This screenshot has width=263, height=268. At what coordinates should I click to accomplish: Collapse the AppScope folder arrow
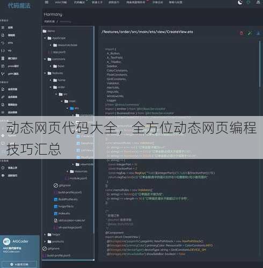pyautogui.click(x=45, y=38)
